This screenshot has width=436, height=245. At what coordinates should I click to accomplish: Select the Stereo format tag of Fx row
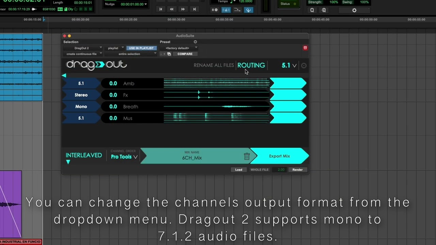click(x=81, y=95)
